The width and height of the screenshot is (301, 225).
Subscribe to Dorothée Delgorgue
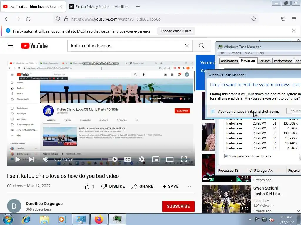tap(178, 206)
